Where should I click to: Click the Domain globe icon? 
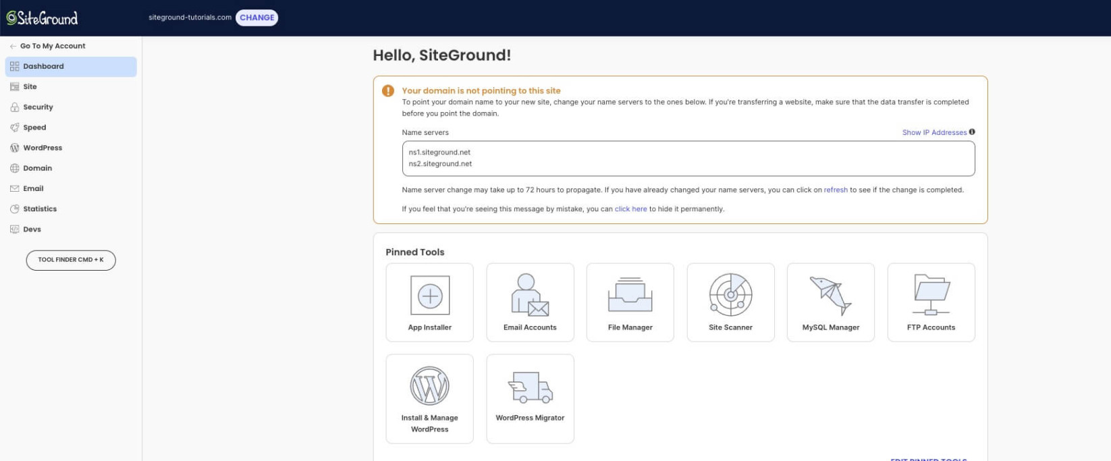(x=15, y=168)
